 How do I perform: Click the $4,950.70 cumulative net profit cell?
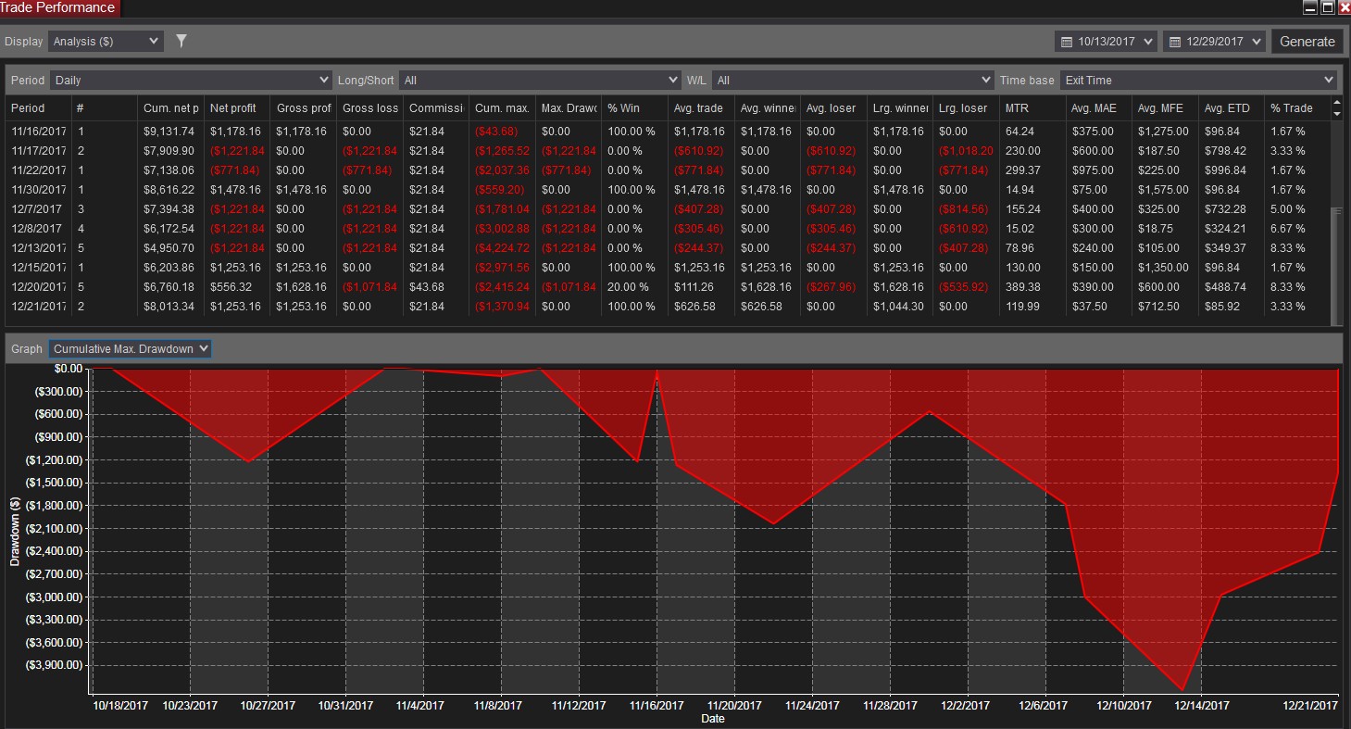pos(169,248)
